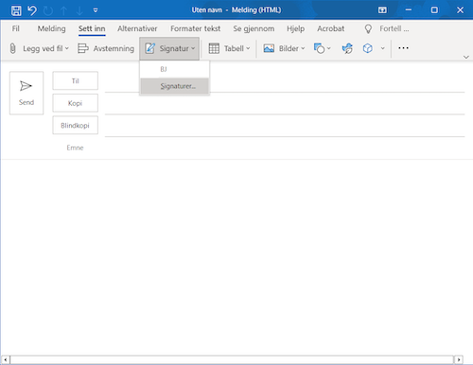Viewport: 473px width, 365px height.
Task: Collapse the ribbon with the chevron
Action: (466, 57)
